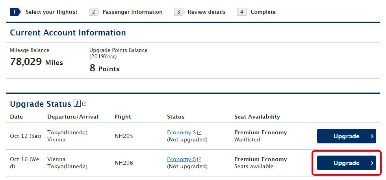Click step 2 number badge

point(94,12)
